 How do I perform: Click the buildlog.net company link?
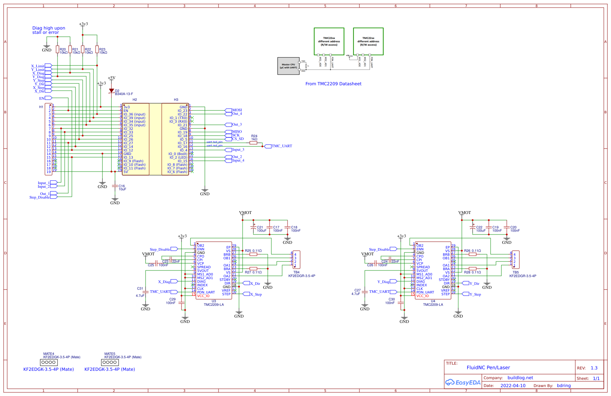point(520,378)
